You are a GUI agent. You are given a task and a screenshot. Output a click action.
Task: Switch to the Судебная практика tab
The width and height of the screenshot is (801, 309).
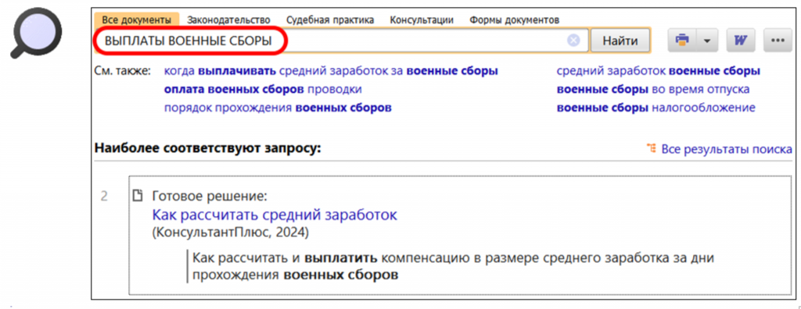click(330, 20)
